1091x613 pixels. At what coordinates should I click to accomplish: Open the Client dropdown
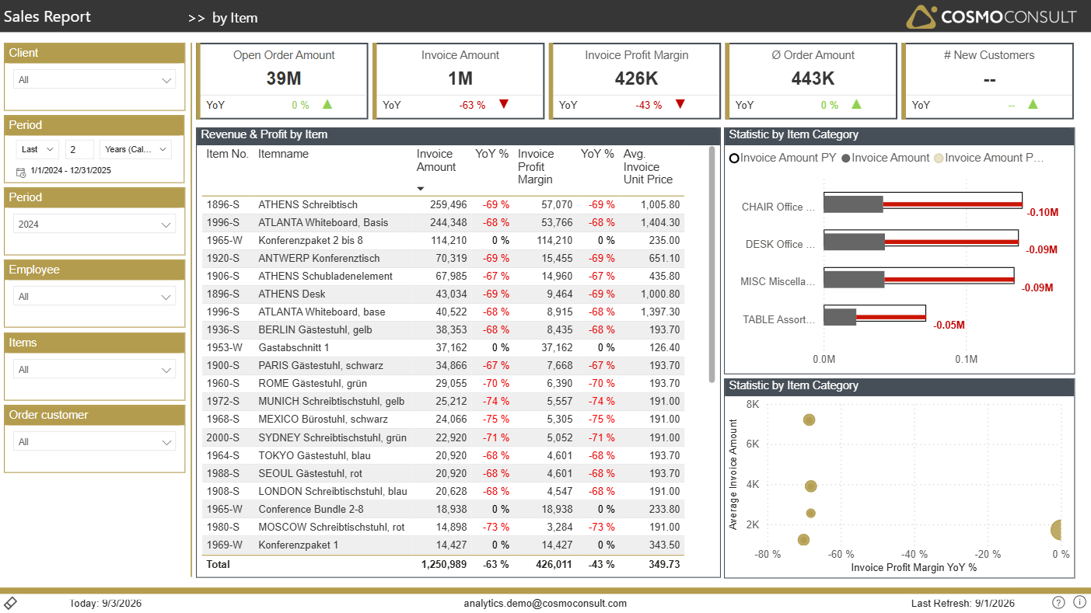tap(95, 79)
